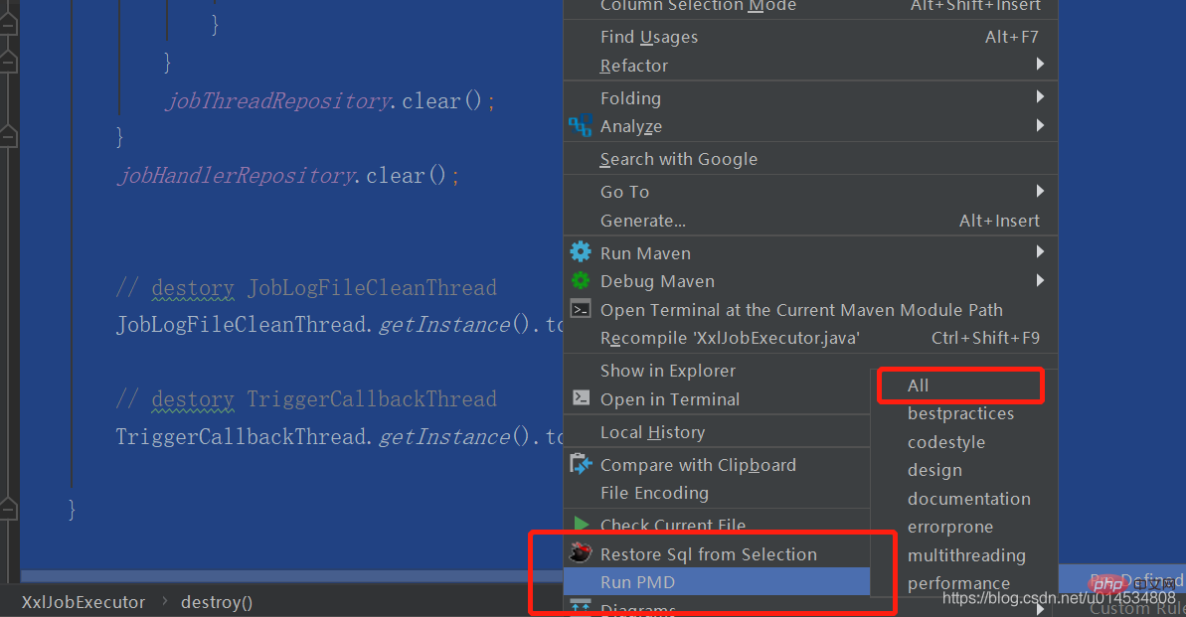Screen dimensions: 1186x617
Task: Click the destory JobLogFileCleanThread comment
Action: [306, 288]
